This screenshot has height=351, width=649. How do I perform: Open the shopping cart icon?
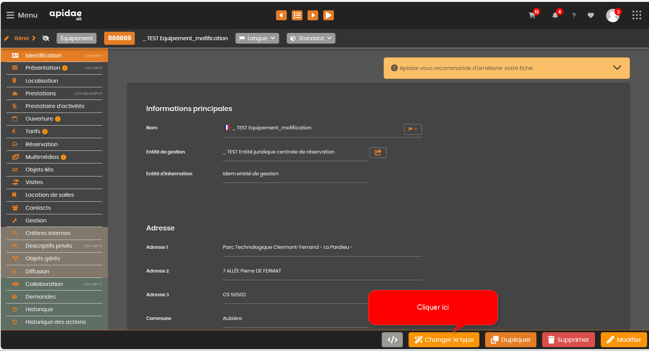click(532, 15)
